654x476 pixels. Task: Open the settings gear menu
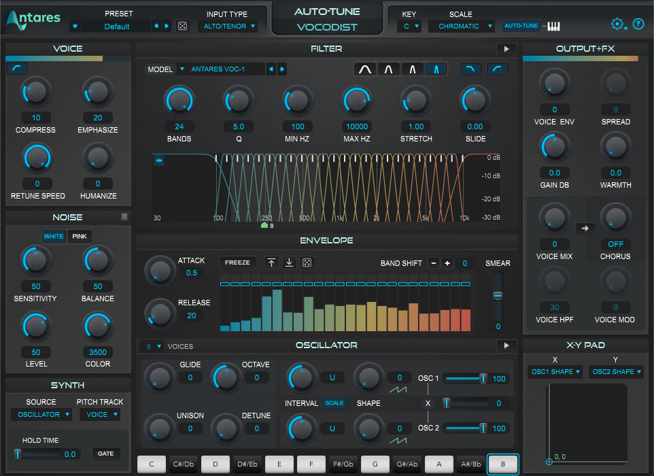point(618,24)
